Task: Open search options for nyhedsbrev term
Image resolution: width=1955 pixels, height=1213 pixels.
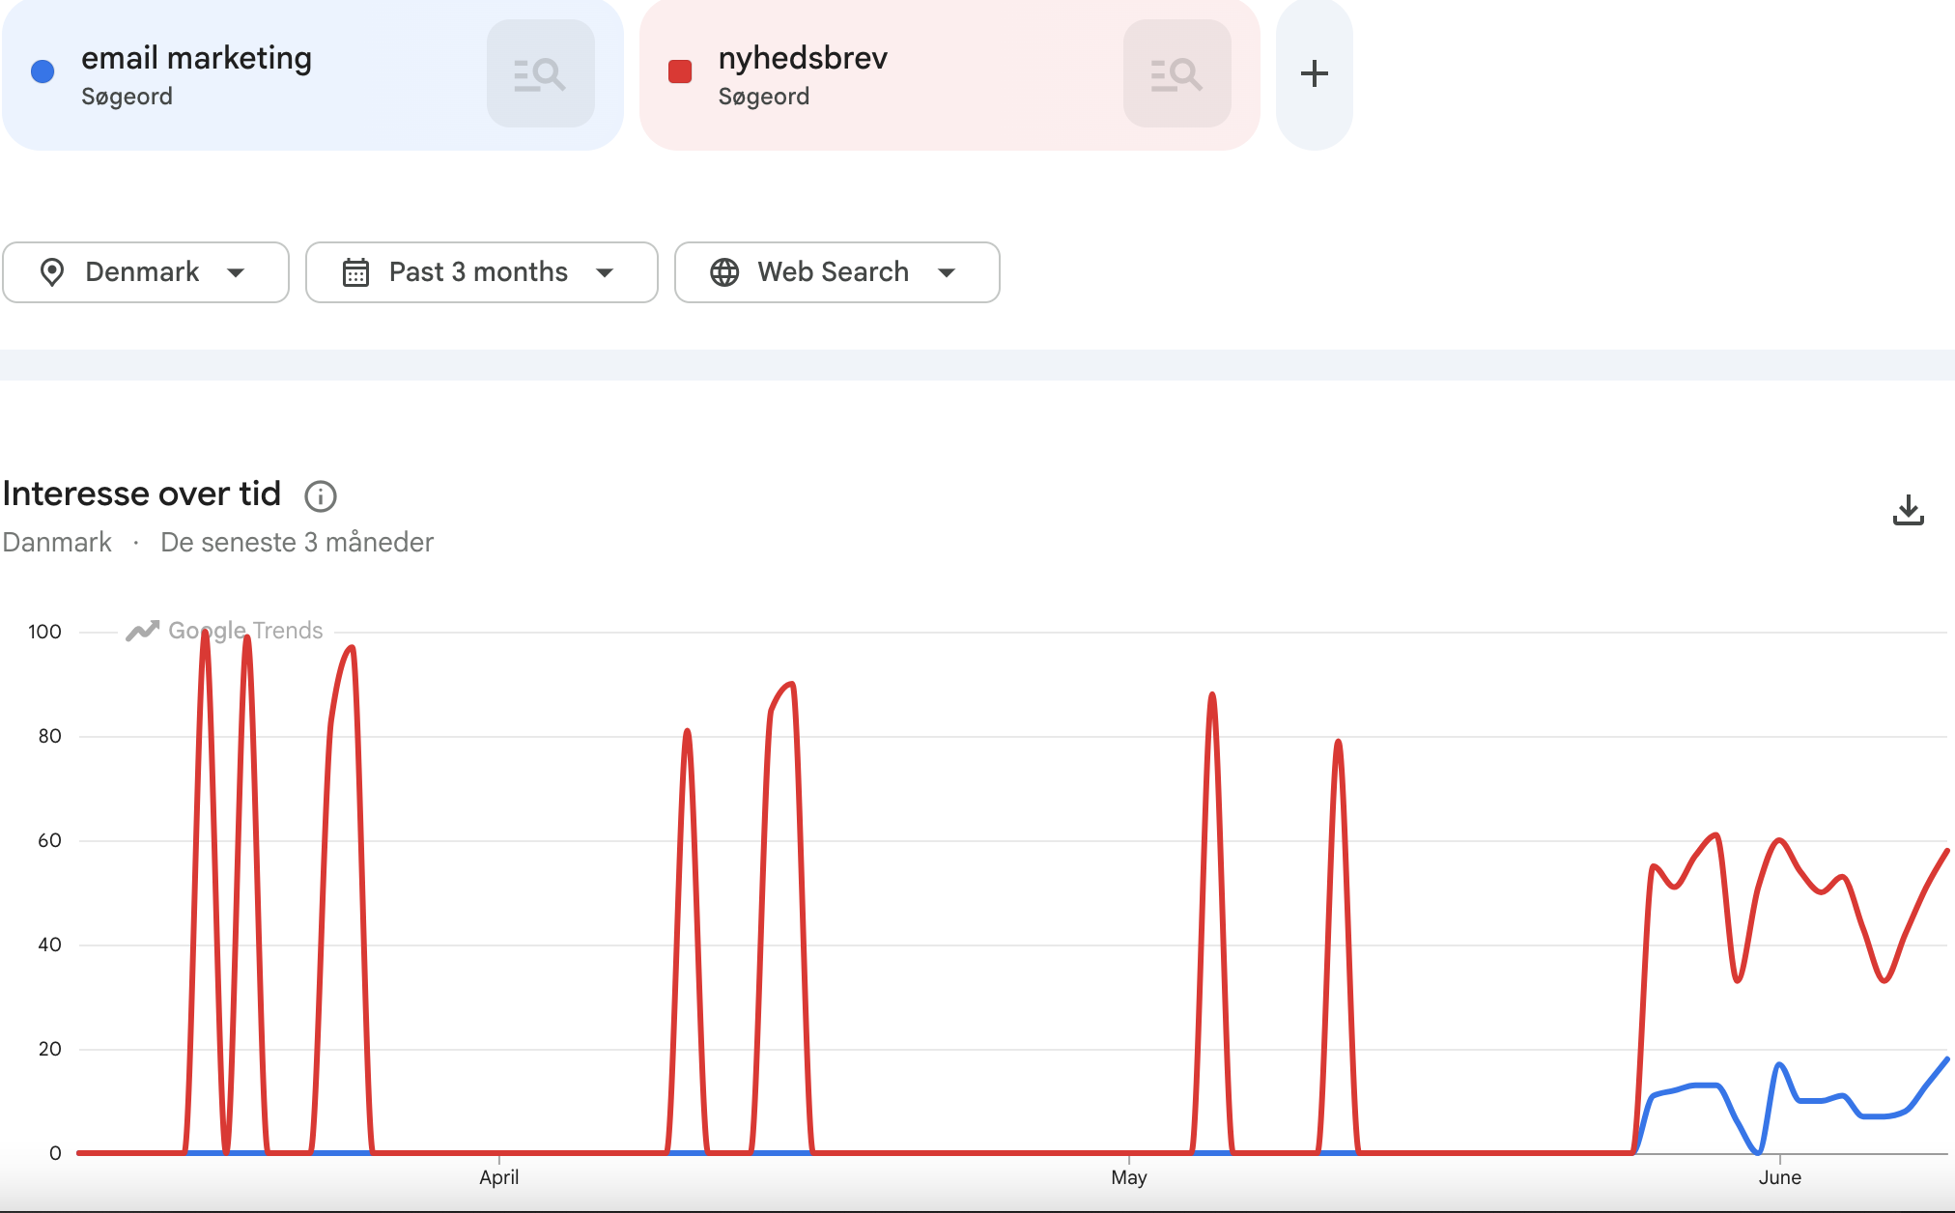Action: tap(1176, 73)
